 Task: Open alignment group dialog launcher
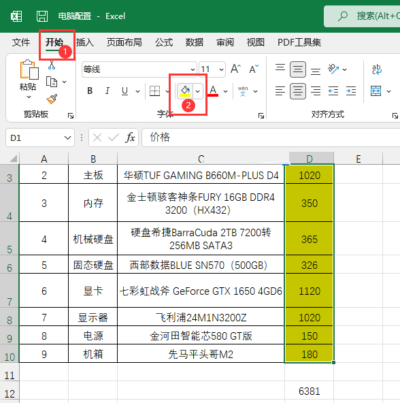point(395,116)
